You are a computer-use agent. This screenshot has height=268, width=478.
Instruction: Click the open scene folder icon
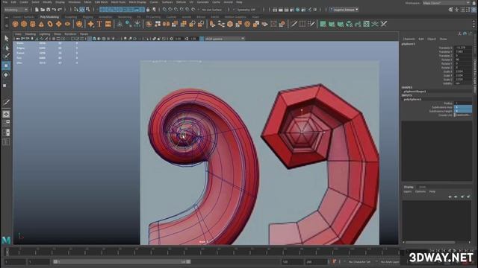[x=43, y=10]
